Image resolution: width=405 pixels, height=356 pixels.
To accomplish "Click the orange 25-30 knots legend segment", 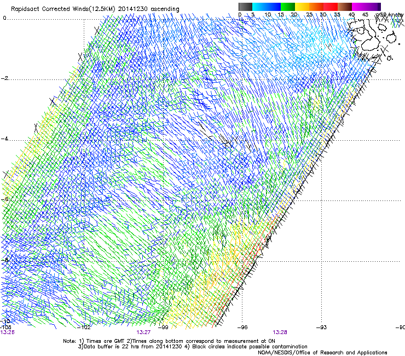I will click(x=316, y=7).
